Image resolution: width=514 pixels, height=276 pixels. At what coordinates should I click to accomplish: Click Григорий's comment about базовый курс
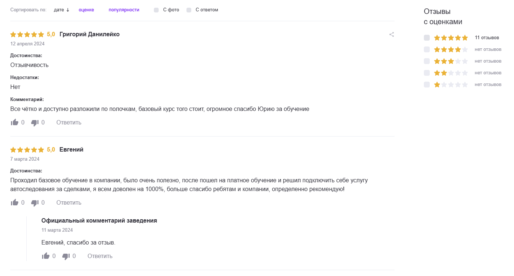tap(160, 109)
